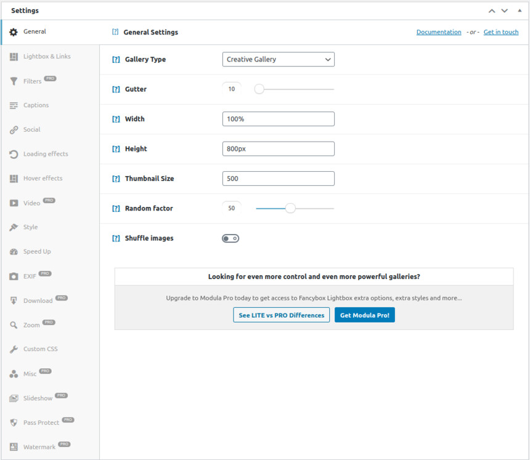Open Custom CSS wrench icon
Image resolution: width=530 pixels, height=460 pixels.
point(14,349)
